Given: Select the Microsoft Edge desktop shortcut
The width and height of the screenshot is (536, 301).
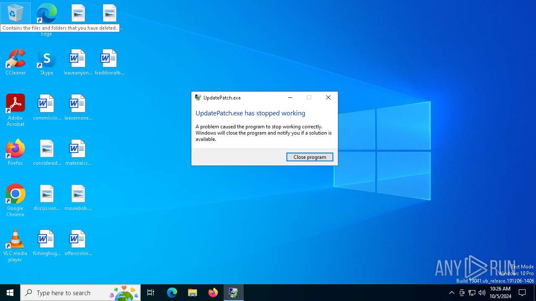Looking at the screenshot, I should (46, 19).
